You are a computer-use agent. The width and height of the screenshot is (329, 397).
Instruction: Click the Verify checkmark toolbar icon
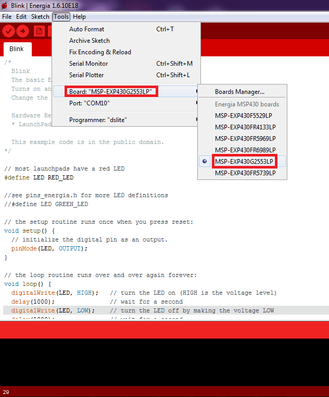pos(8,31)
